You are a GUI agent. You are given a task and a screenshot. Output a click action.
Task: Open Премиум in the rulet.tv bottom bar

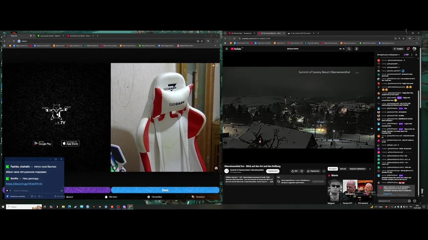click(x=198, y=197)
